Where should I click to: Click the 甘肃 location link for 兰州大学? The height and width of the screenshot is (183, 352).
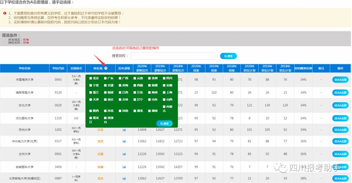[100, 154]
